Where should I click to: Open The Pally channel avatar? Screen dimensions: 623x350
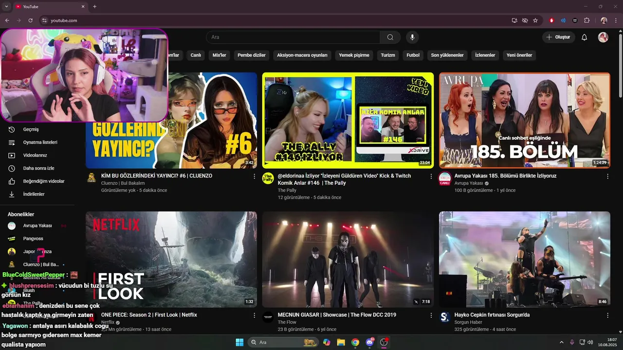coord(268,178)
